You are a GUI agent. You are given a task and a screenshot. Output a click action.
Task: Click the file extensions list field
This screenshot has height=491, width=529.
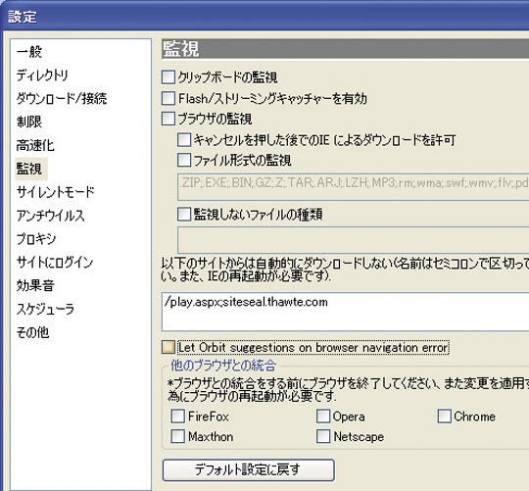(353, 187)
